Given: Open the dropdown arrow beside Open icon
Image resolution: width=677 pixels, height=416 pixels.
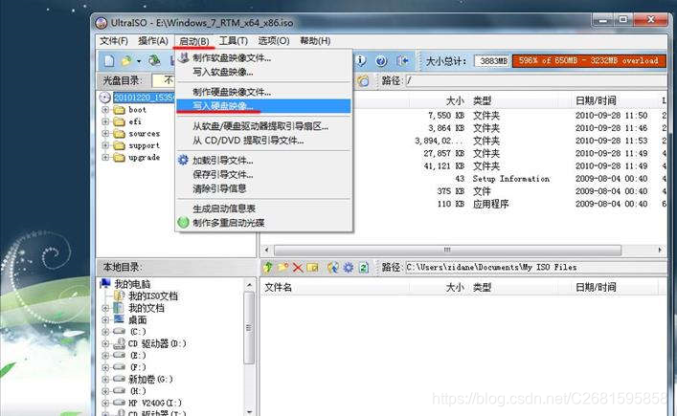Looking at the screenshot, I should (x=139, y=61).
